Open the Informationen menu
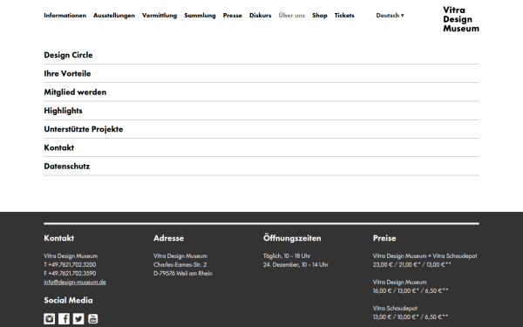Screen dimensions: 523x327 click(65, 16)
